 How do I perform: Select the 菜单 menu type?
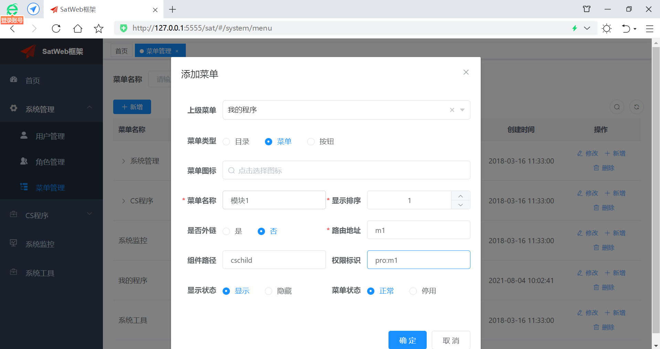click(278, 142)
